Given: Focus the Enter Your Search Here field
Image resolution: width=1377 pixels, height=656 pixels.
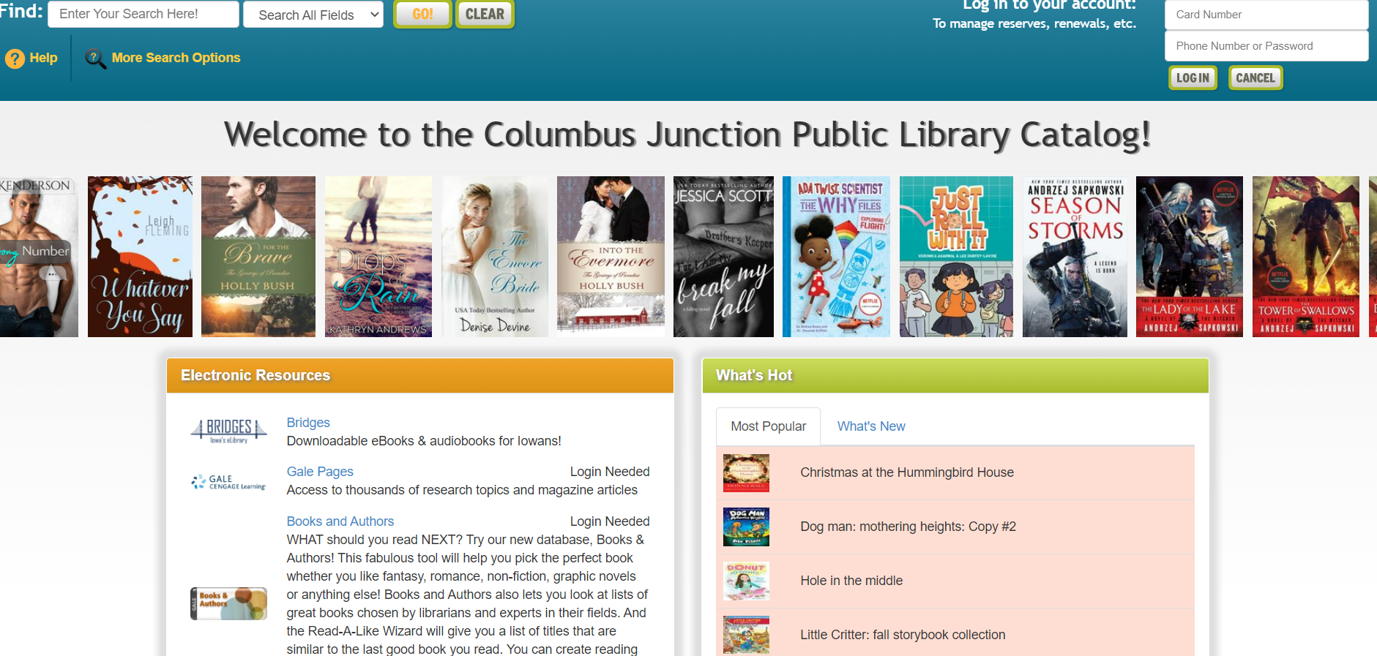Looking at the screenshot, I should tap(143, 14).
